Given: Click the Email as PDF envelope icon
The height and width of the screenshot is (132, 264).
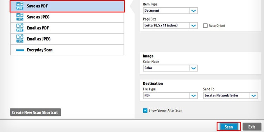Looking at the screenshot, I should 20,28.
